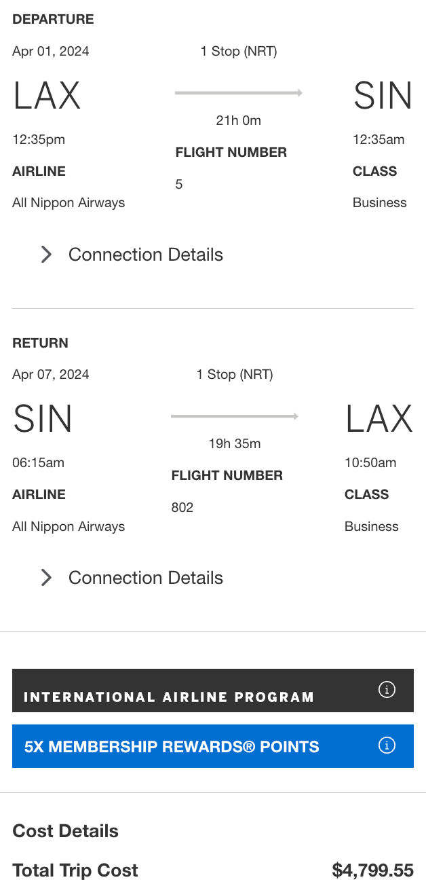426x884 pixels.
Task: Open the Membership Rewards points information tooltip
Action: (387, 745)
